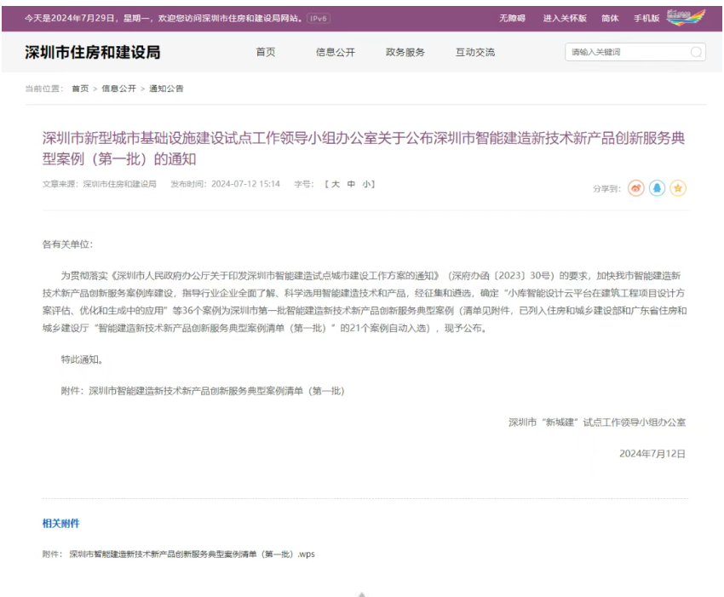Open the 首页 navigation menu
Image resolution: width=724 pixels, height=597 pixels.
tap(266, 53)
